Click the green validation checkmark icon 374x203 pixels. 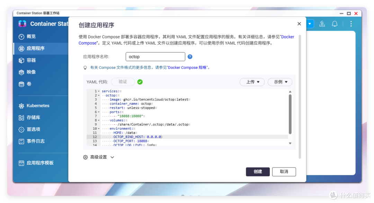click(x=140, y=82)
